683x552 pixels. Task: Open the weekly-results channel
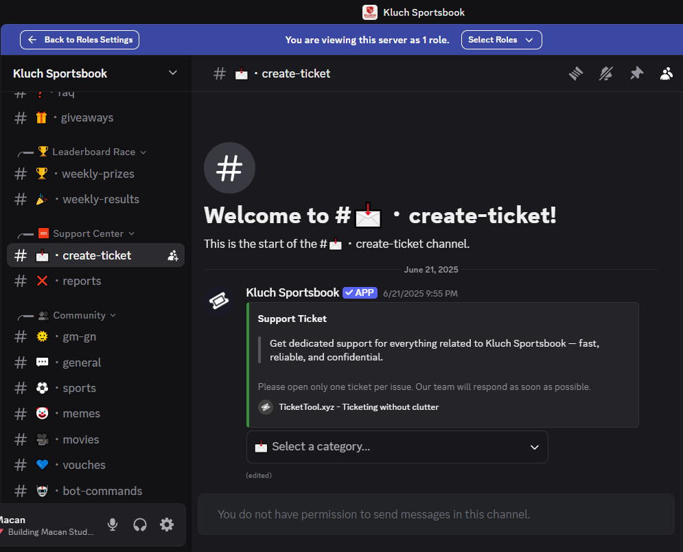pyautogui.click(x=95, y=199)
